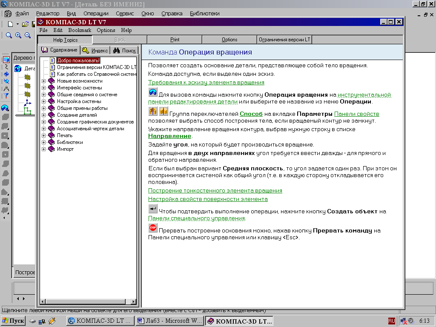Image resolution: width=436 pixels, height=327 pixels.
Task: Click the first Способ switch icon in help
Action: coord(153,111)
